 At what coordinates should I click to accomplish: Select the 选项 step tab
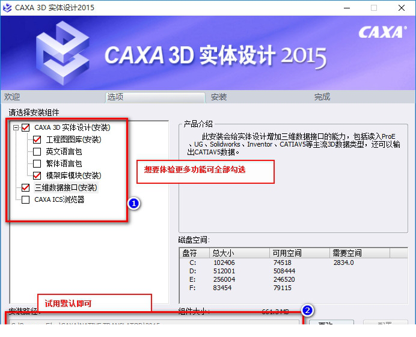[x=155, y=97]
